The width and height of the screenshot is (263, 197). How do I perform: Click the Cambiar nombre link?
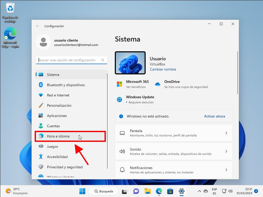163,69
